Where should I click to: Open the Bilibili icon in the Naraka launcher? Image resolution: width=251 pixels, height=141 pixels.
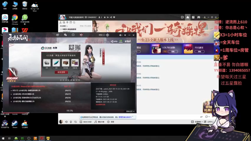73,35
